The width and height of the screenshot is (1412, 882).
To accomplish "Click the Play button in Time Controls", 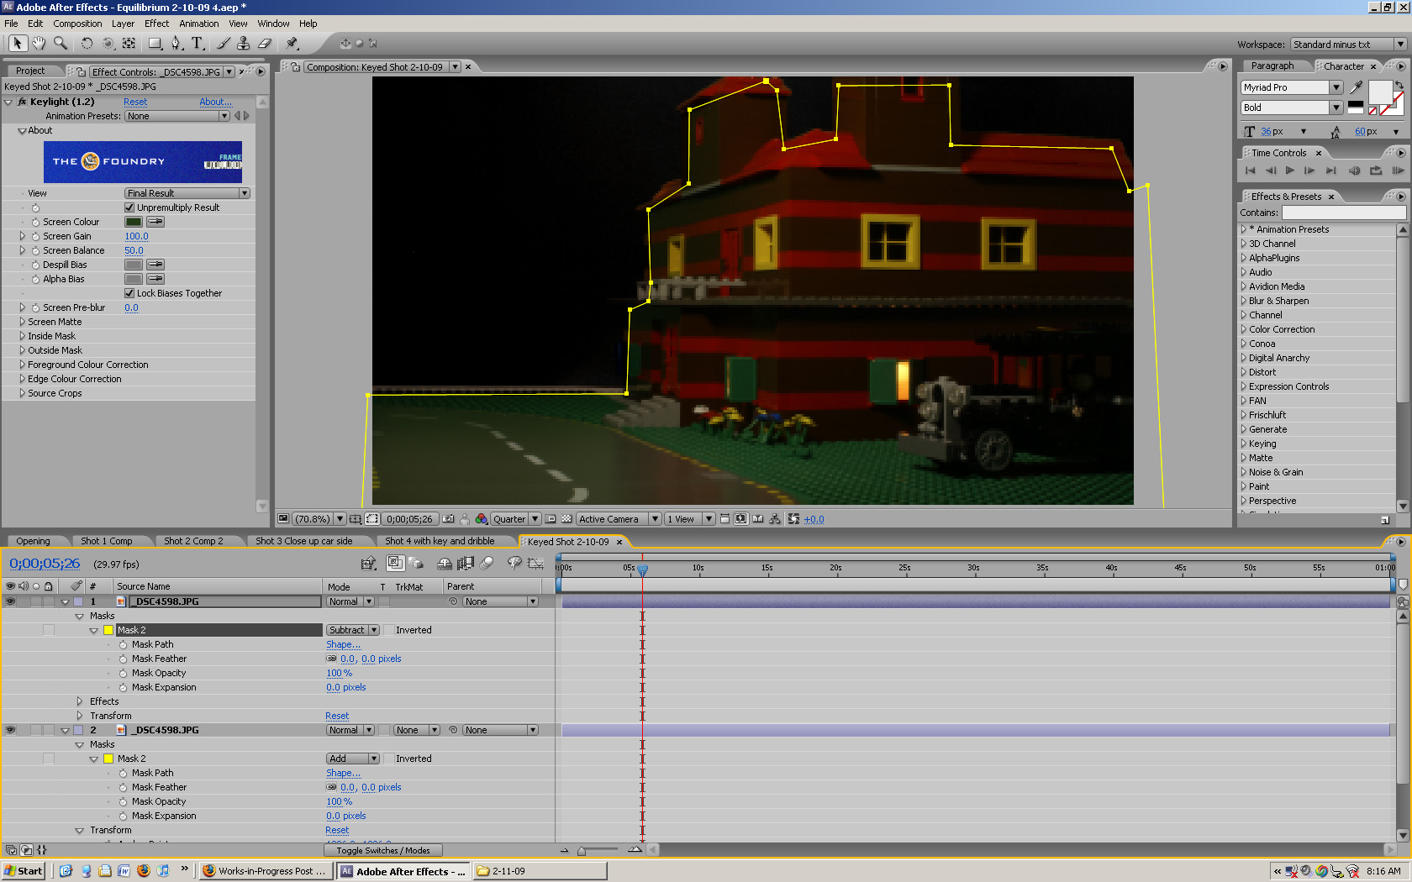I will click(x=1289, y=171).
